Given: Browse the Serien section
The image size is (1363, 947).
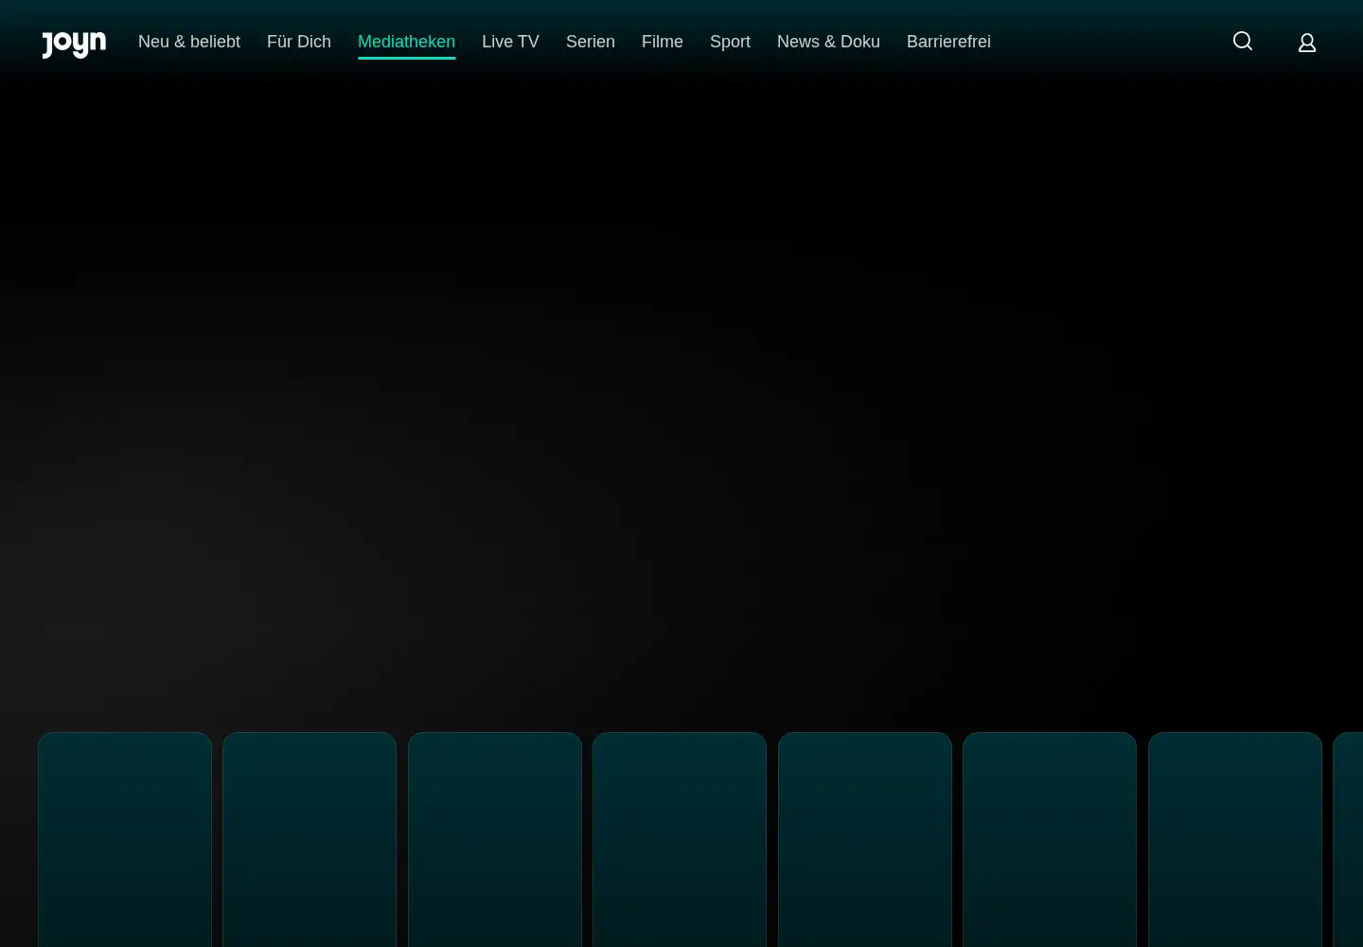Looking at the screenshot, I should (x=591, y=42).
